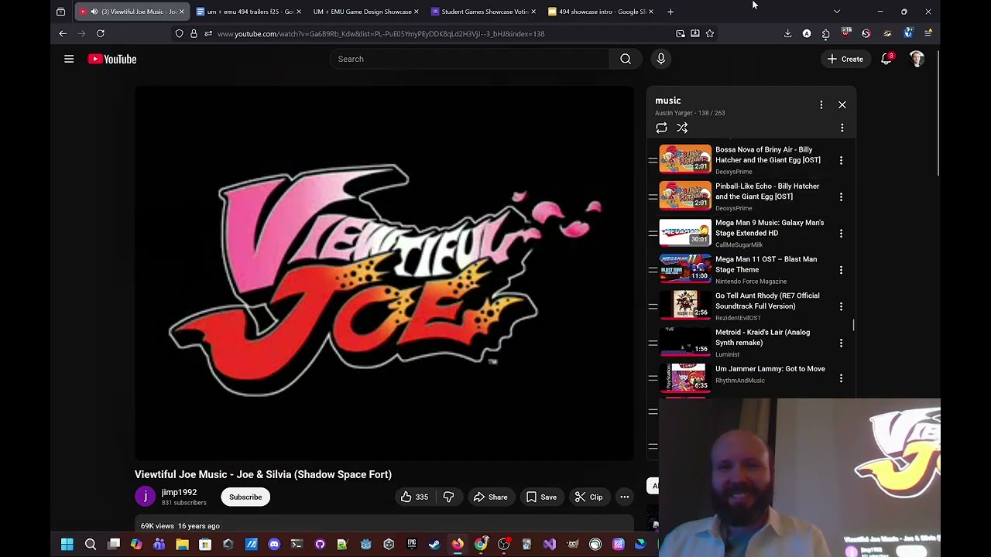Close the music playlist panel
This screenshot has width=991, height=557.
click(842, 104)
